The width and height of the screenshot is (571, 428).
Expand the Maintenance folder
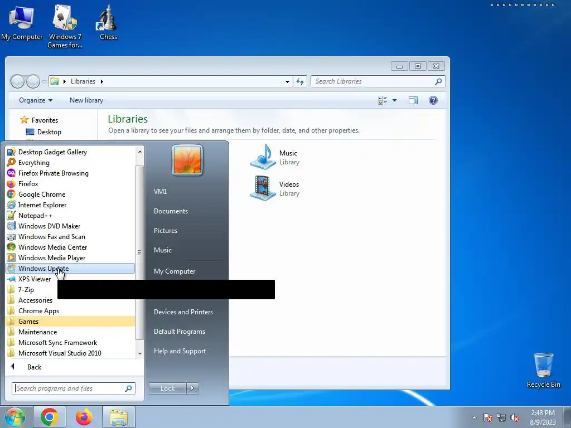[70, 332]
